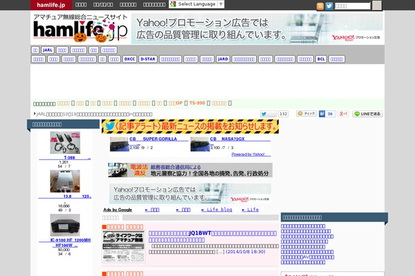Open the radio law violation banner
Screen dimensions: 415x276
click(x=190, y=170)
